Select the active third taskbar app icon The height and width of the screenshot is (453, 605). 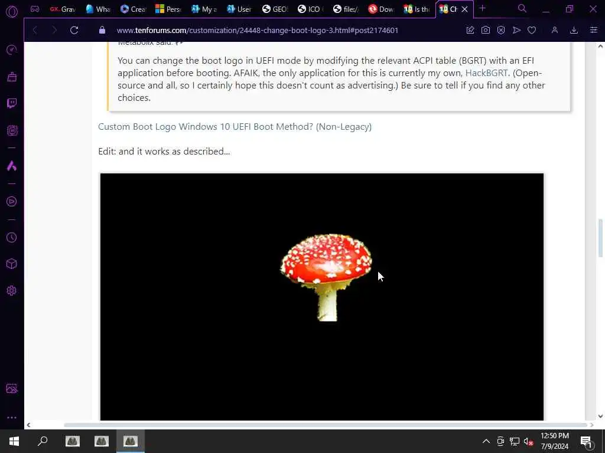coord(131,441)
